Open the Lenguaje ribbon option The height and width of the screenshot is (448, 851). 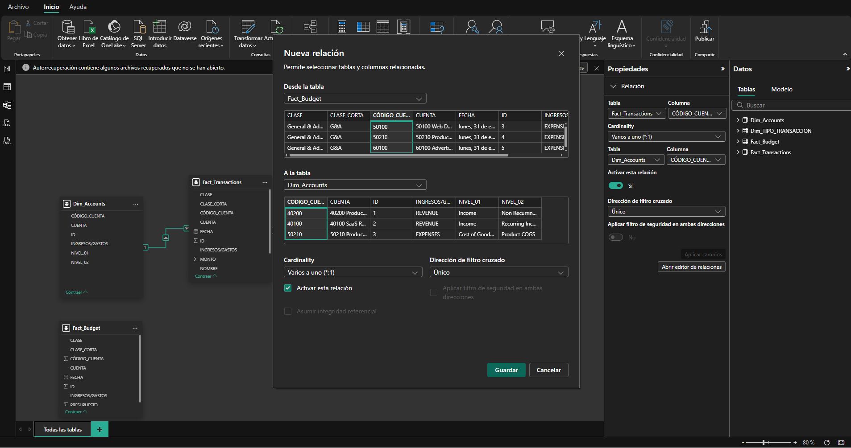tap(595, 34)
